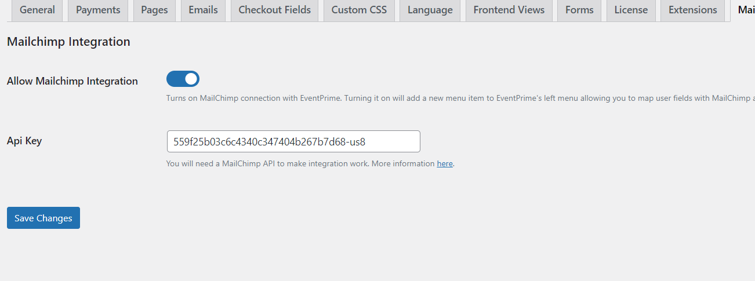The image size is (755, 281).
Task: Click the Mailchimp Integration section heading
Action: click(68, 42)
